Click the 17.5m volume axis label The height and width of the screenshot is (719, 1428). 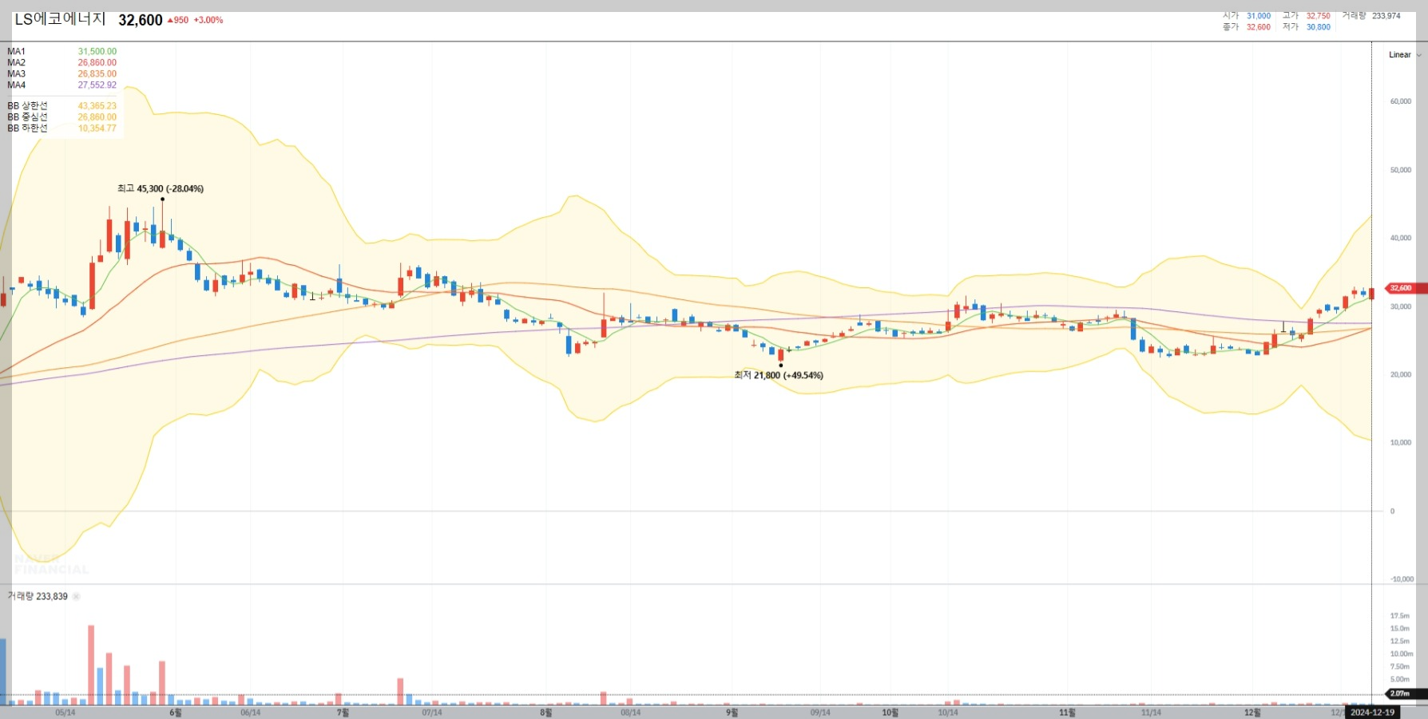click(1400, 616)
